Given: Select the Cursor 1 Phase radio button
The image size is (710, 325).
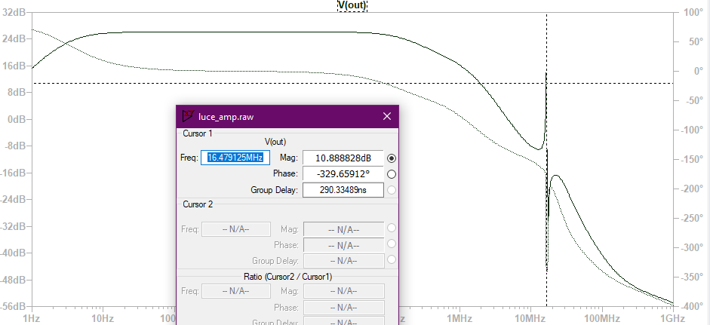Looking at the screenshot, I should [x=392, y=174].
